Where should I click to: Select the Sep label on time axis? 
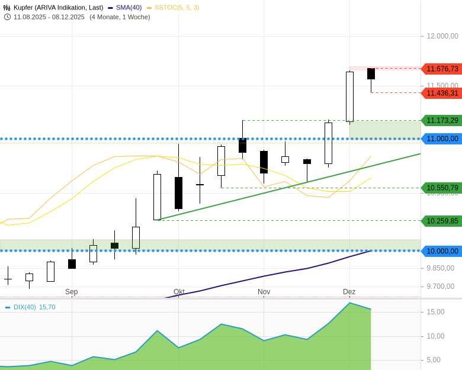[72, 292]
